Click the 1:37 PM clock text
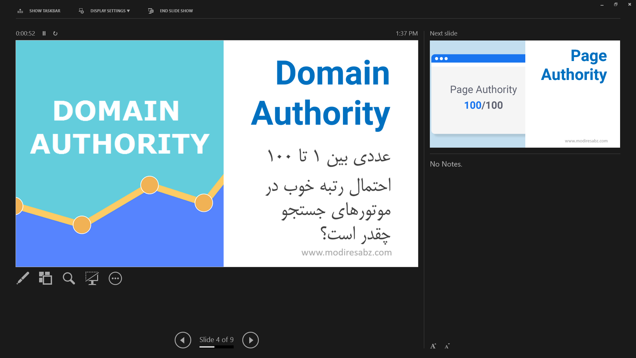 tap(407, 34)
